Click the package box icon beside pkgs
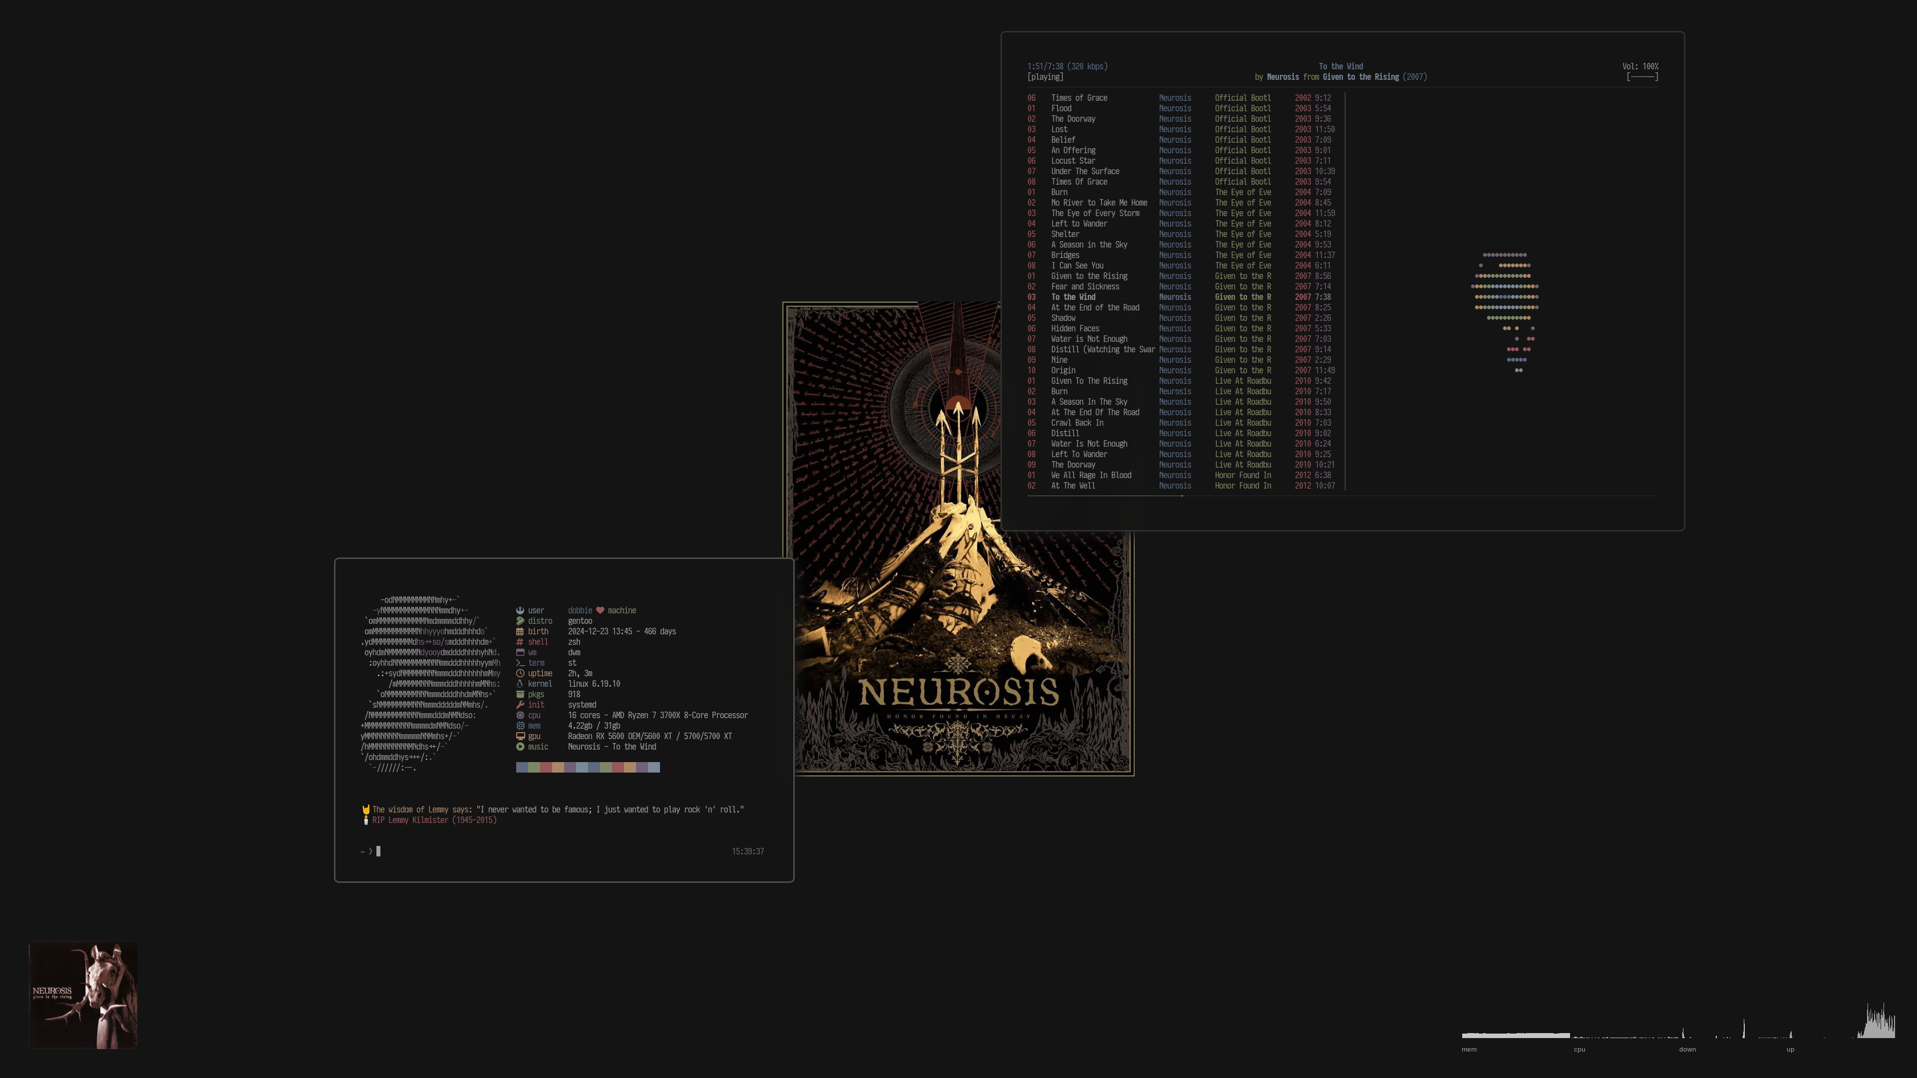 tap(520, 694)
